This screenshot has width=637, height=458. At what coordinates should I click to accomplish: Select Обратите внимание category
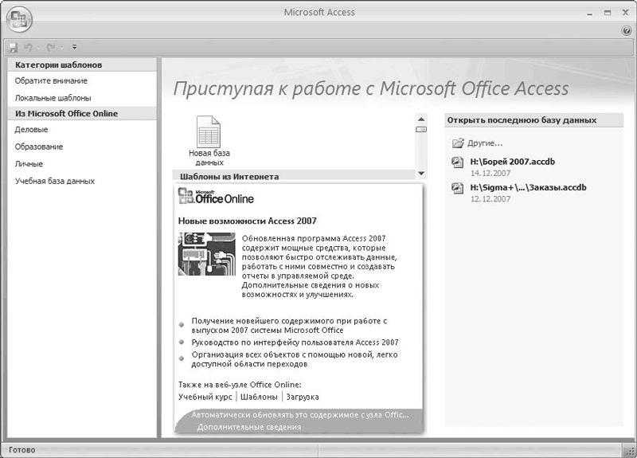click(x=51, y=80)
